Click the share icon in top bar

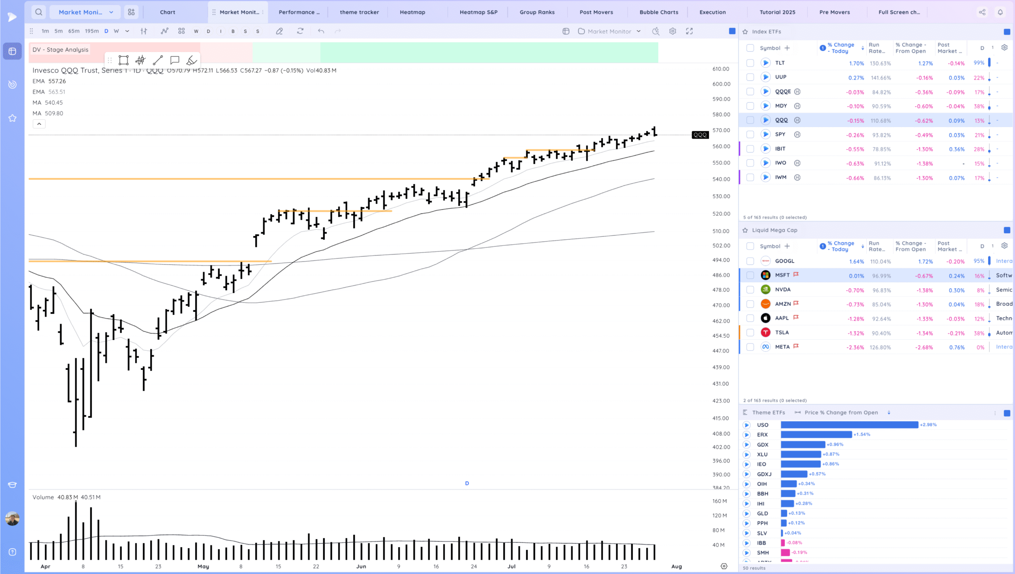(x=982, y=12)
